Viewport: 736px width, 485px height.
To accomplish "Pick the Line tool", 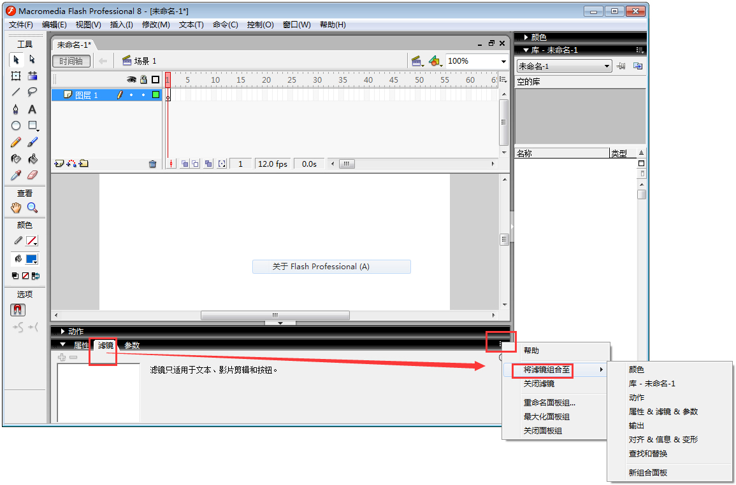I will point(16,92).
